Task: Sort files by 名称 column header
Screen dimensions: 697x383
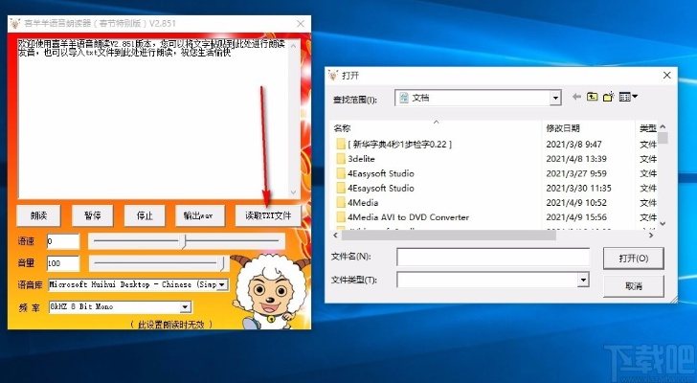Action: click(x=342, y=128)
